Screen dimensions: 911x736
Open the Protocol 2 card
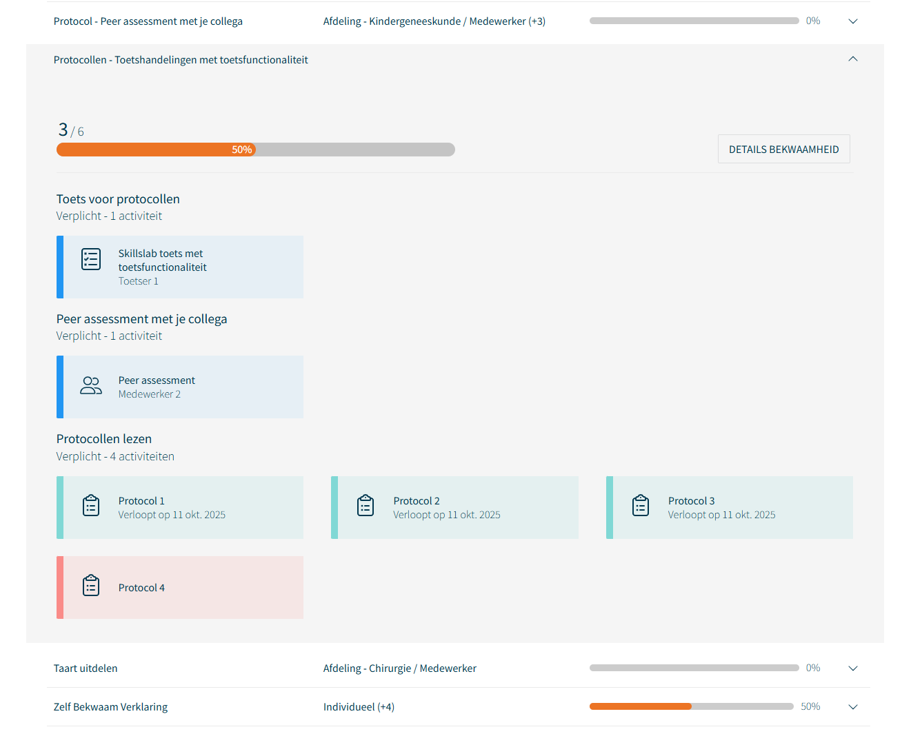coord(454,507)
